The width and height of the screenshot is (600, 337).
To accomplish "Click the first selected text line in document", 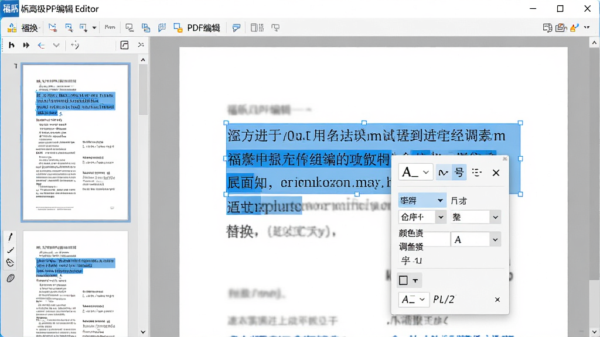I will pos(366,135).
